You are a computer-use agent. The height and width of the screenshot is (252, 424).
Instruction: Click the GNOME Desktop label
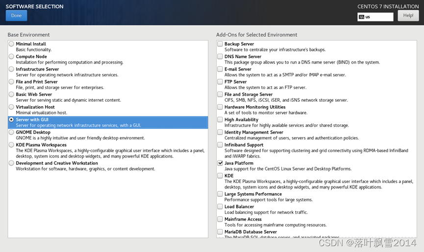coord(33,132)
